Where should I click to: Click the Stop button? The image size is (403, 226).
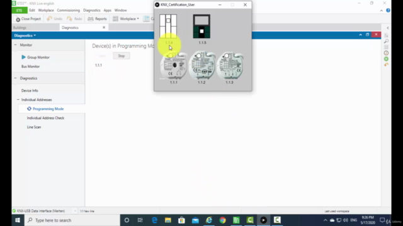[122, 56]
